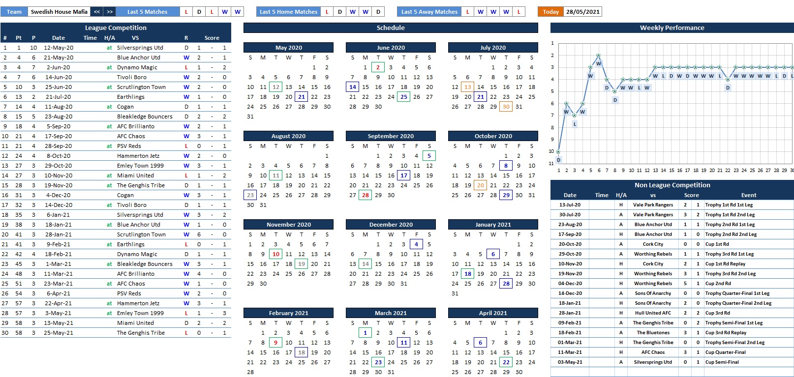This screenshot has width=794, height=377.
Task: Click orange-boxed date 30 in July 2020
Action: 506,107
